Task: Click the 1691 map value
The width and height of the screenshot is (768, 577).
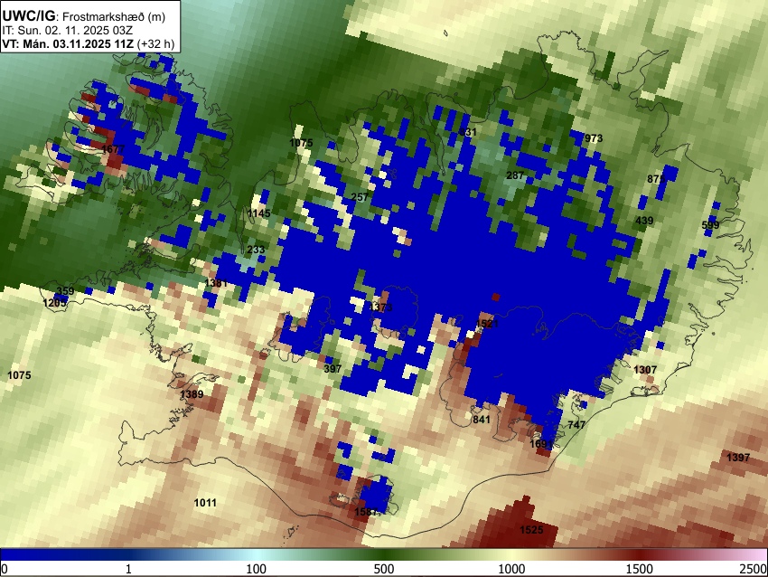Action: tap(541, 444)
